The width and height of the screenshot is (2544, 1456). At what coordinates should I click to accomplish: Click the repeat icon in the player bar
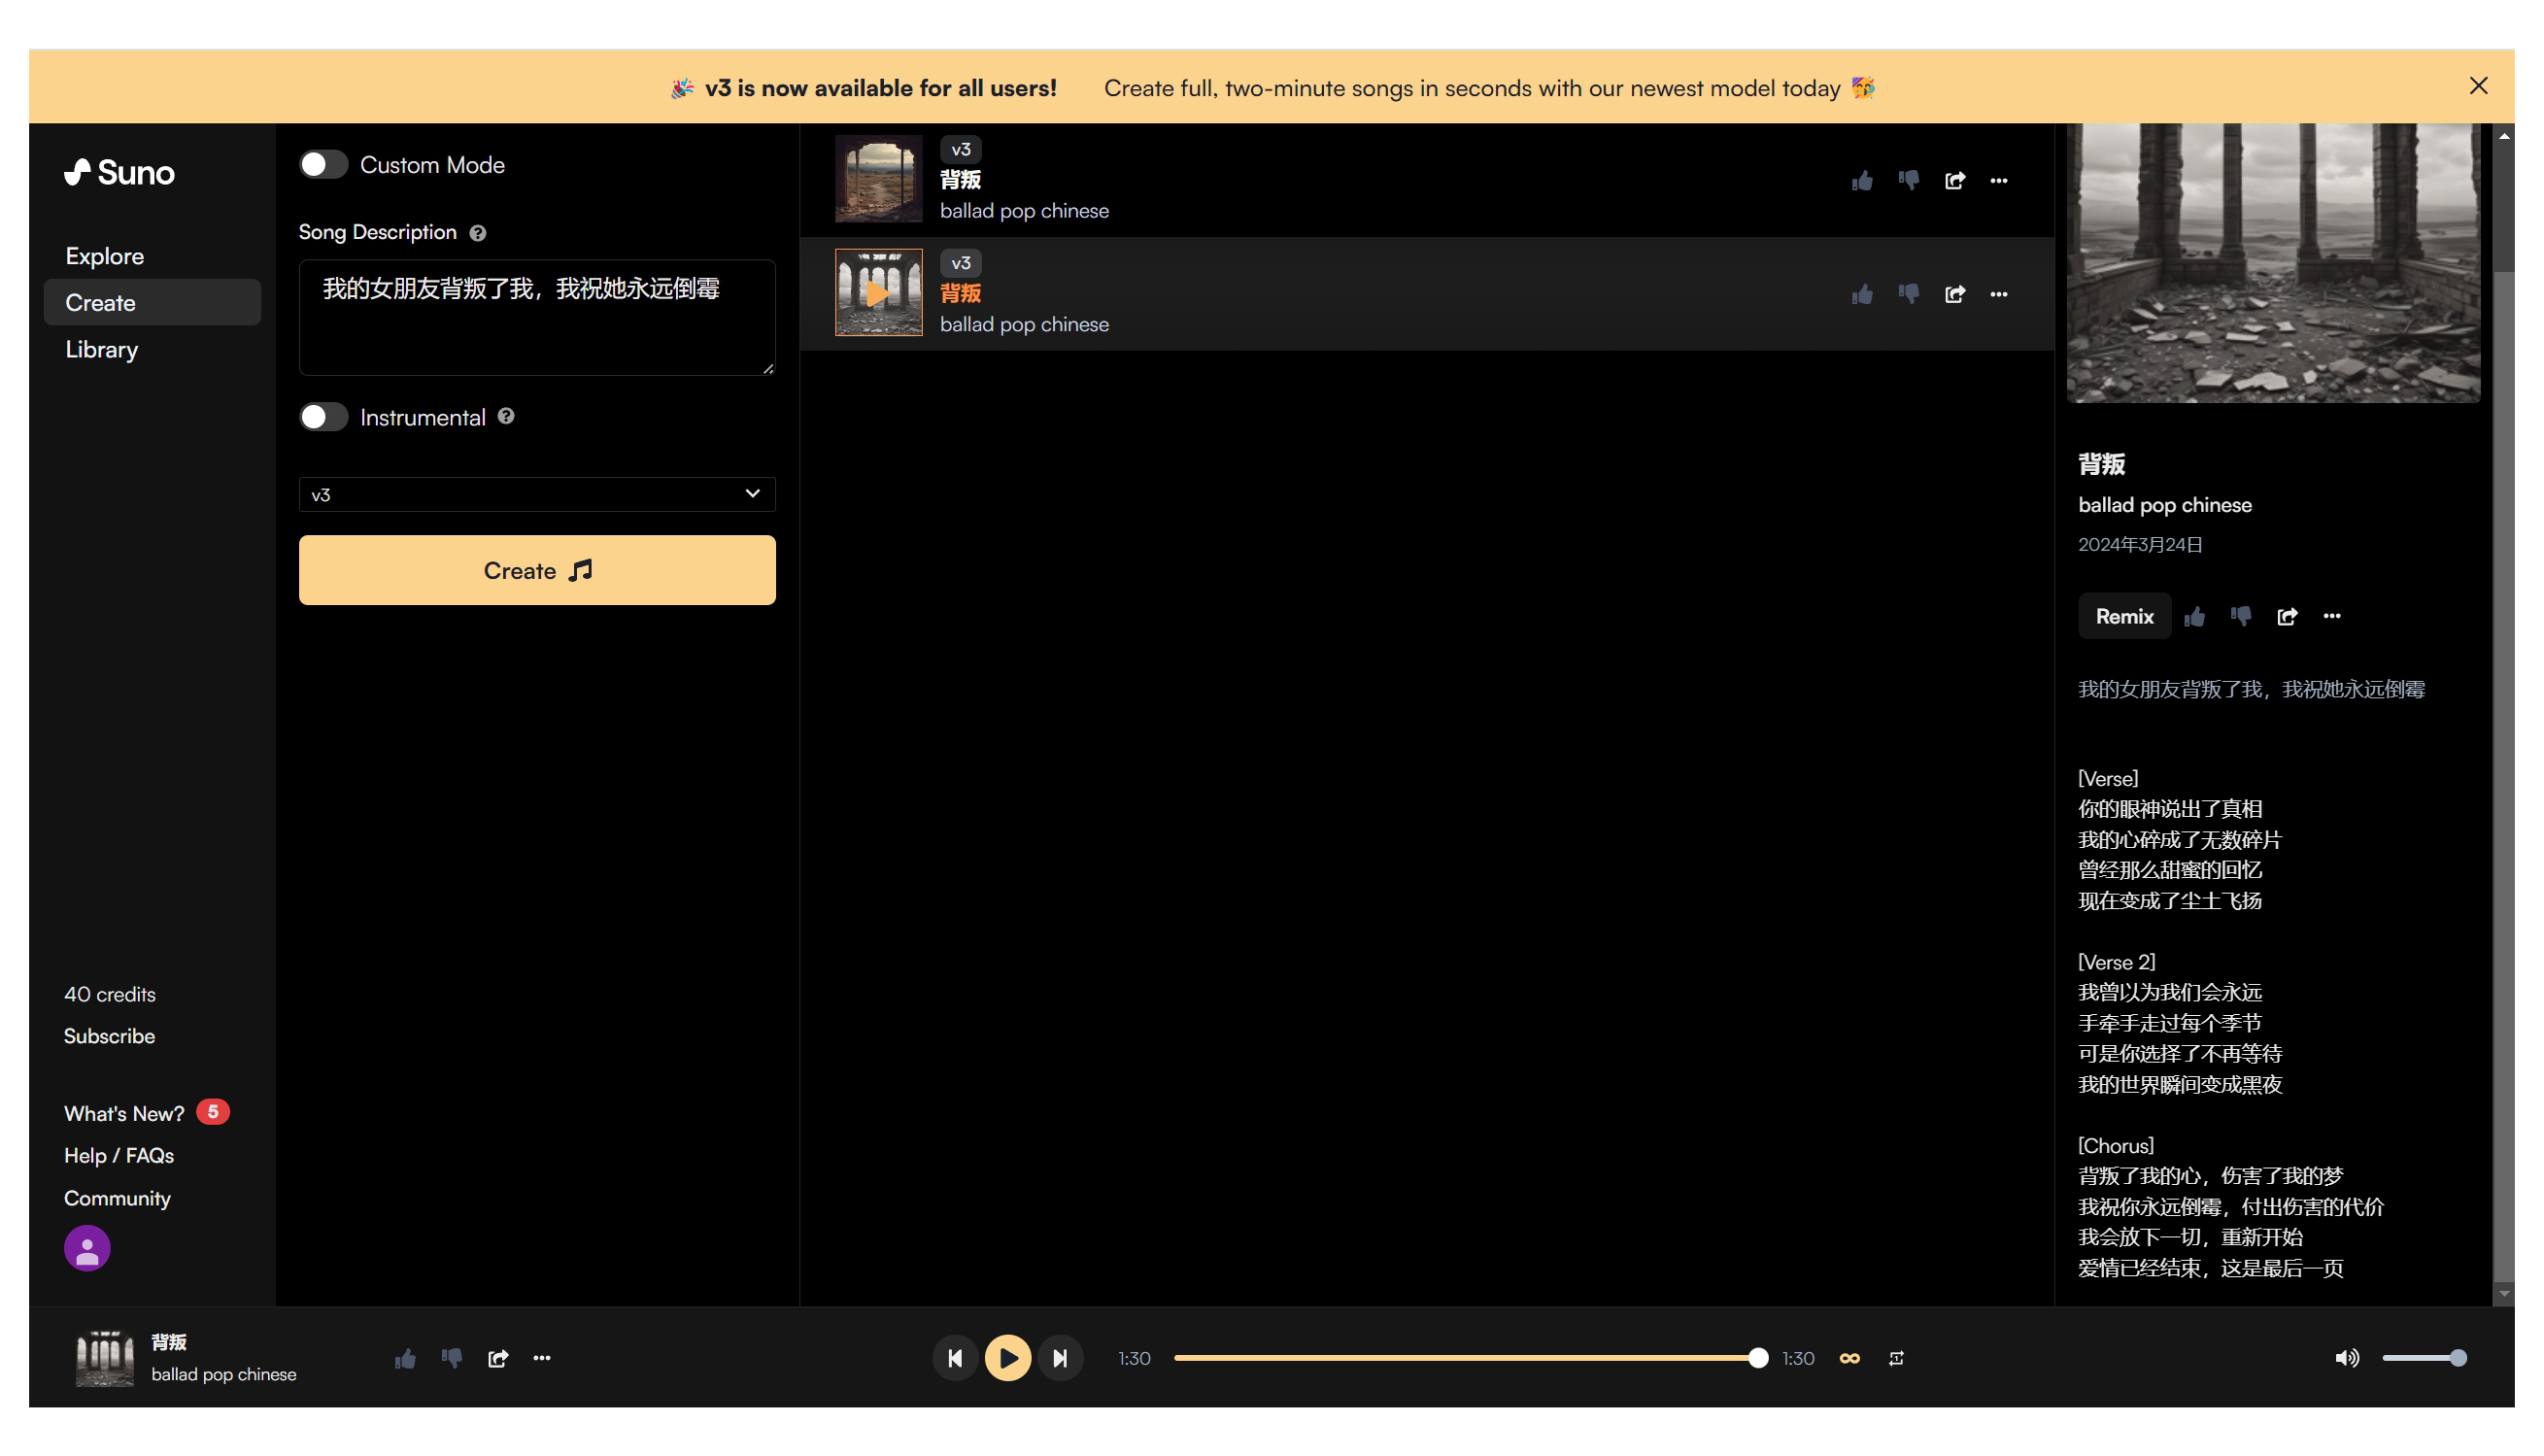click(1896, 1358)
